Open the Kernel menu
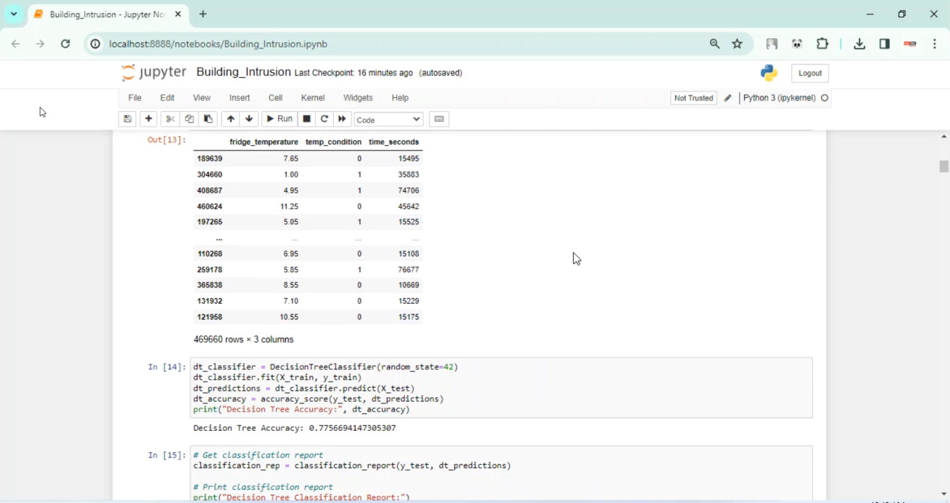Image resolution: width=950 pixels, height=503 pixels. (313, 98)
